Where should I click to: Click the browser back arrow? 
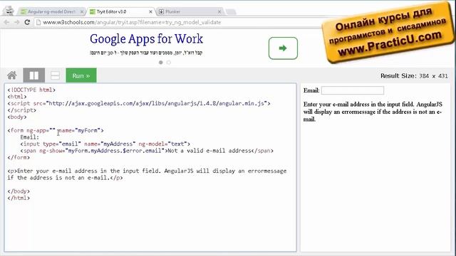[6, 22]
